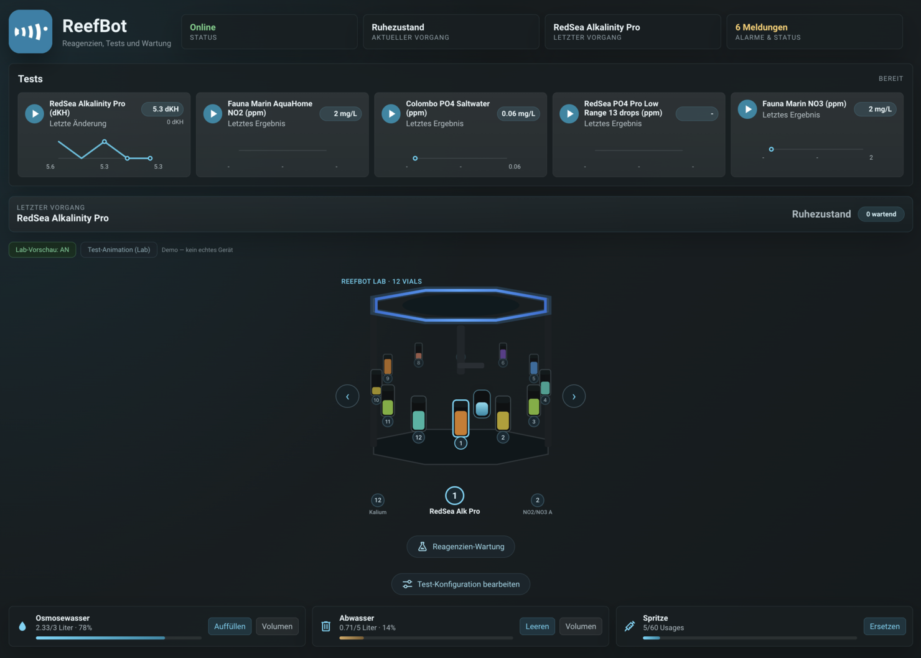Viewport: 921px width, 658px height.
Task: Rotate the vial carousel right
Action: tap(574, 396)
